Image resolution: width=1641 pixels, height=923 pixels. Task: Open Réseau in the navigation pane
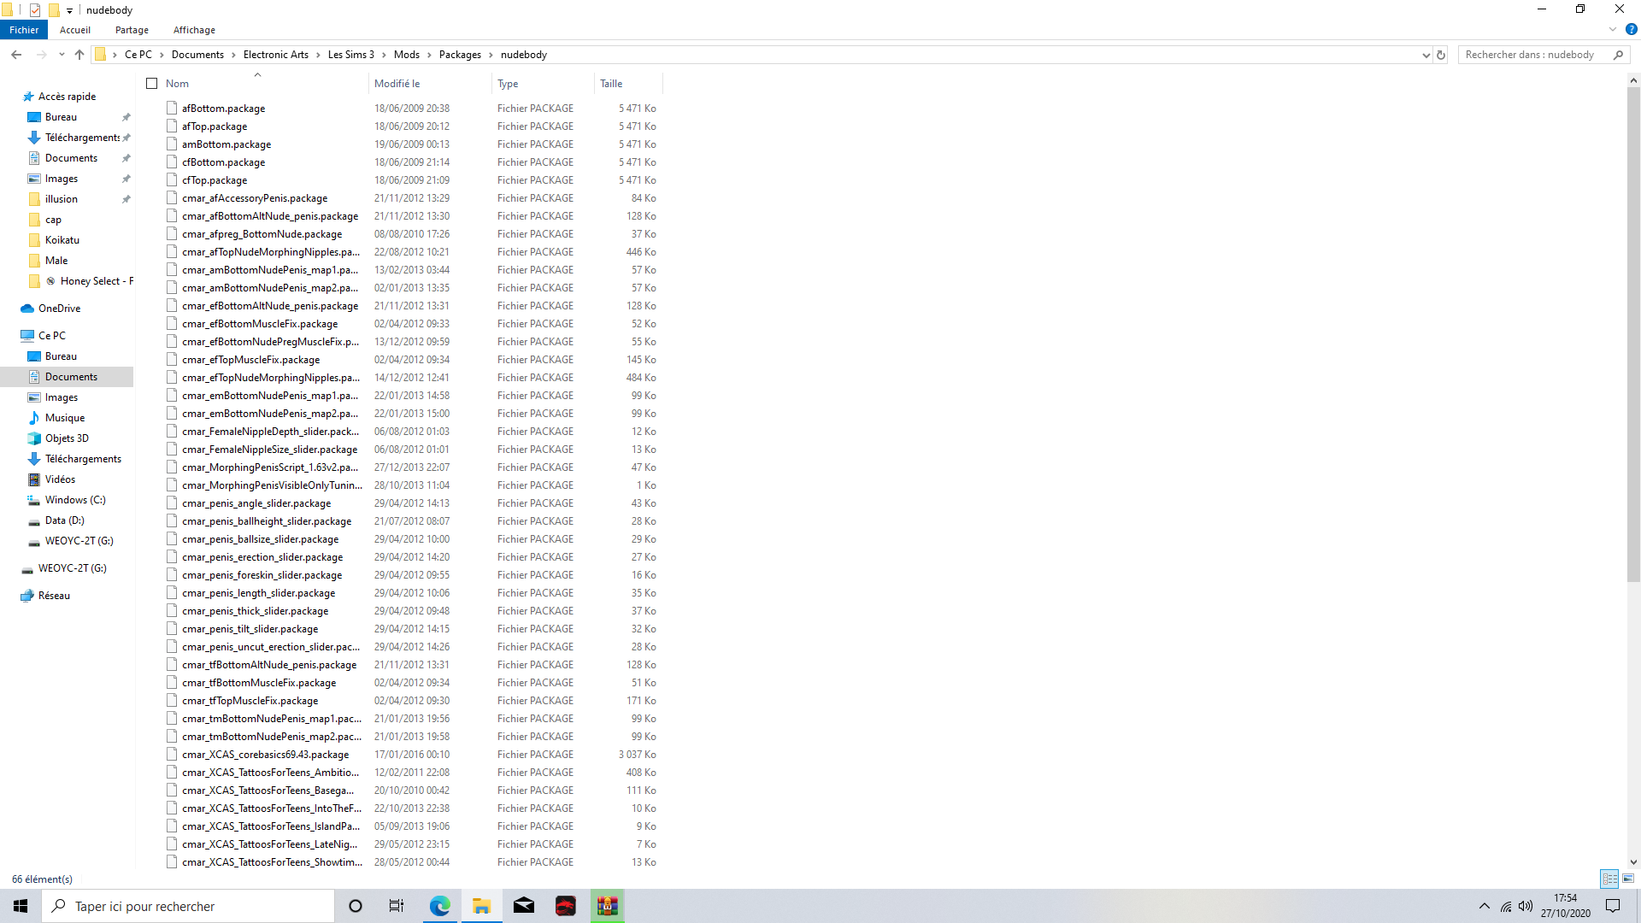pyautogui.click(x=54, y=596)
